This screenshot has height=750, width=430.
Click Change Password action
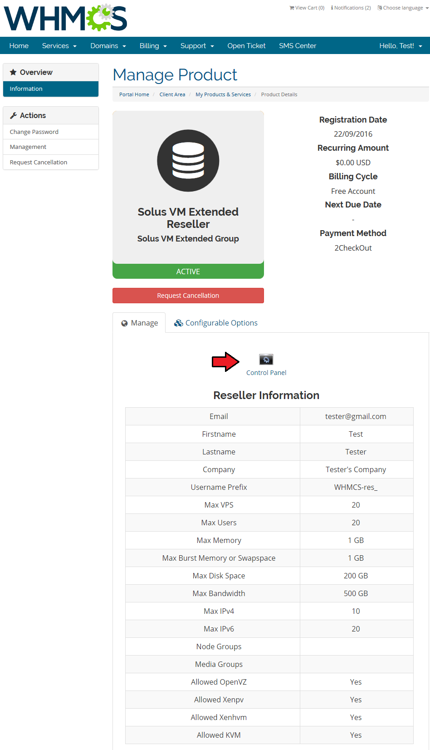tap(51, 132)
